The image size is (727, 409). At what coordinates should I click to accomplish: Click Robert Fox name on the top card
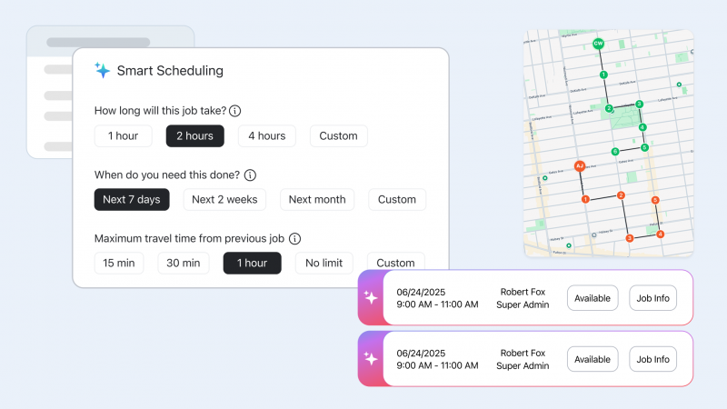tap(523, 292)
